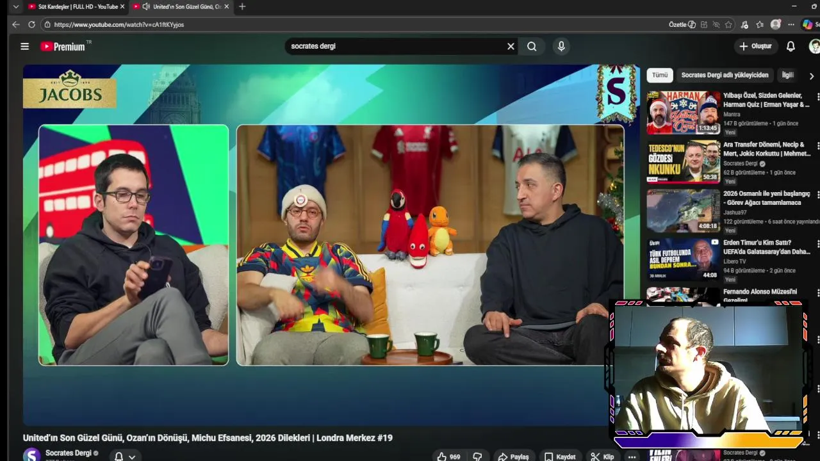Click the video title United'ın Son Güzel Günü
The width and height of the screenshot is (820, 461).
(x=208, y=438)
